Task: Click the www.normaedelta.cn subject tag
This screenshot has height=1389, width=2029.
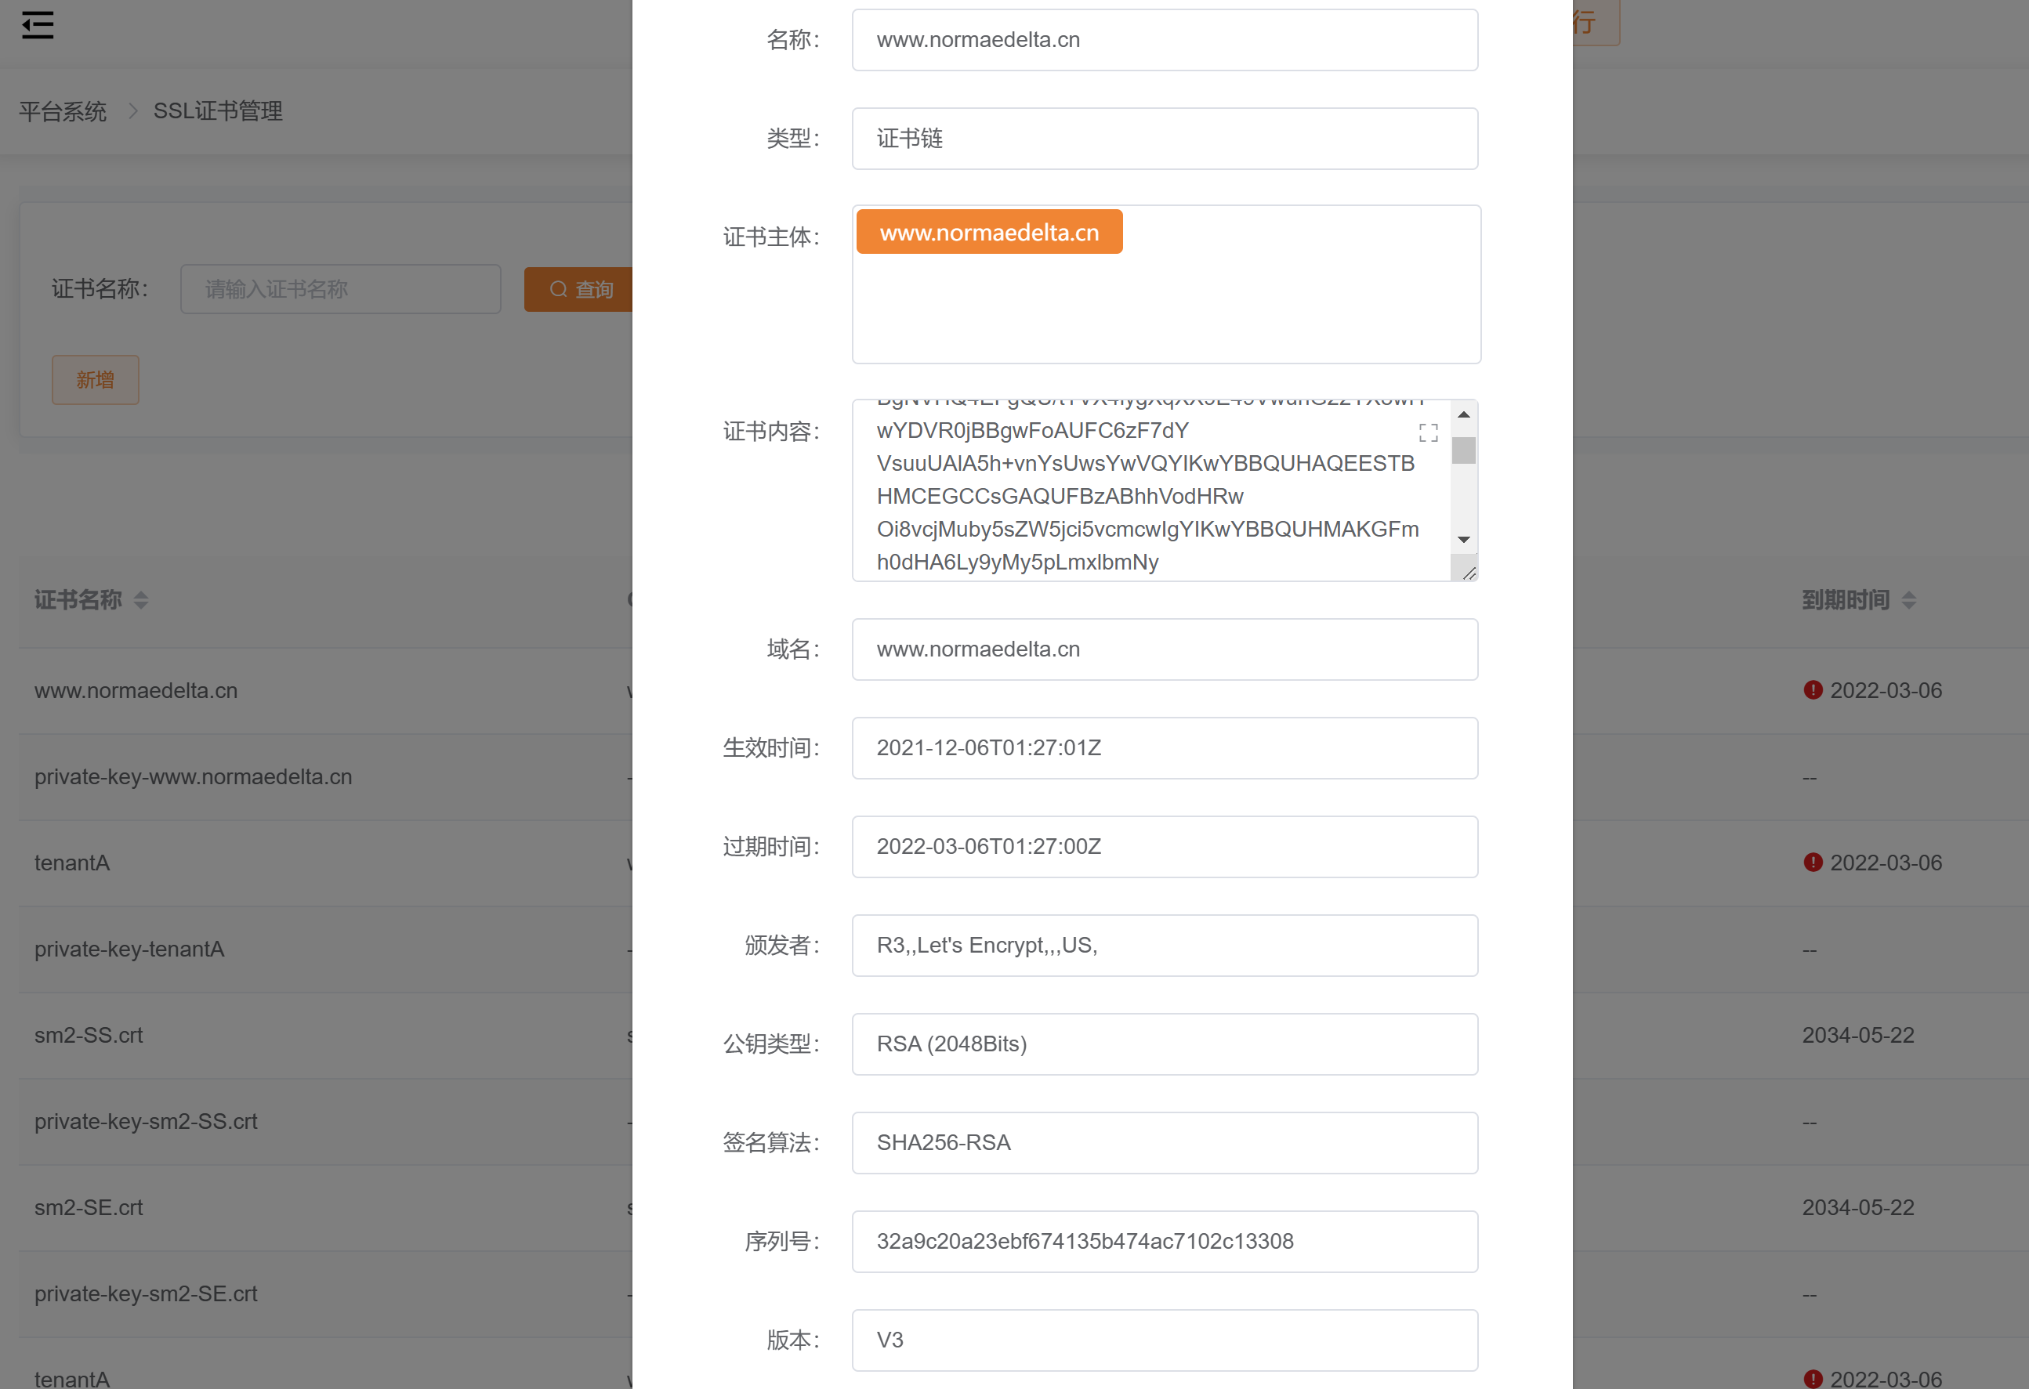Action: pyautogui.click(x=989, y=233)
